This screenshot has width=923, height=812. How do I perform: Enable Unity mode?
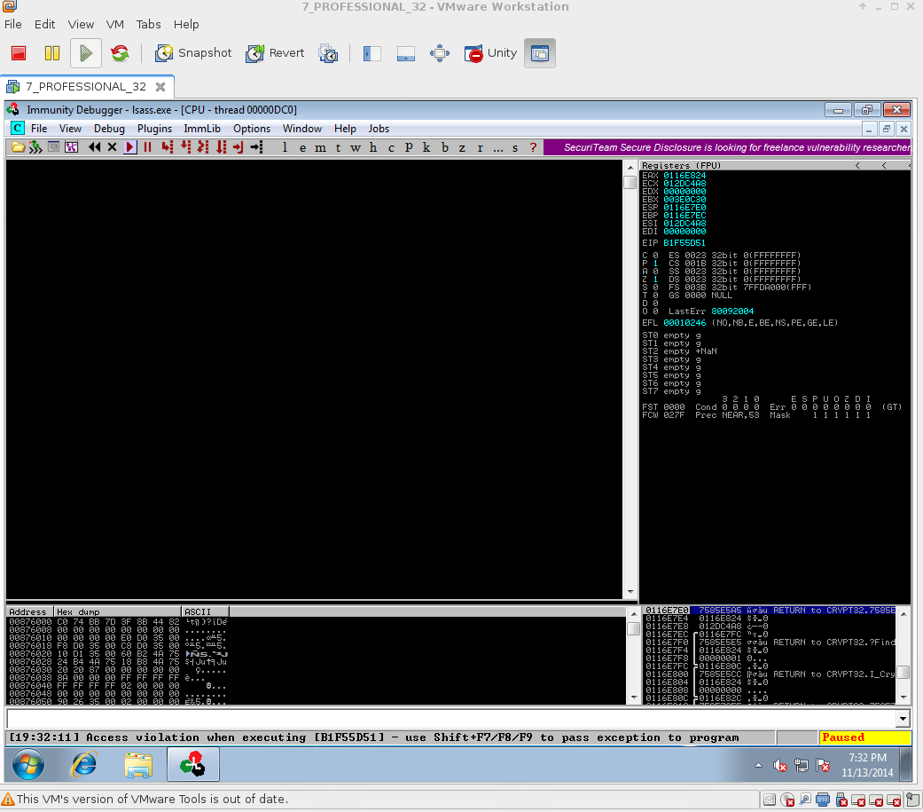[x=490, y=53]
